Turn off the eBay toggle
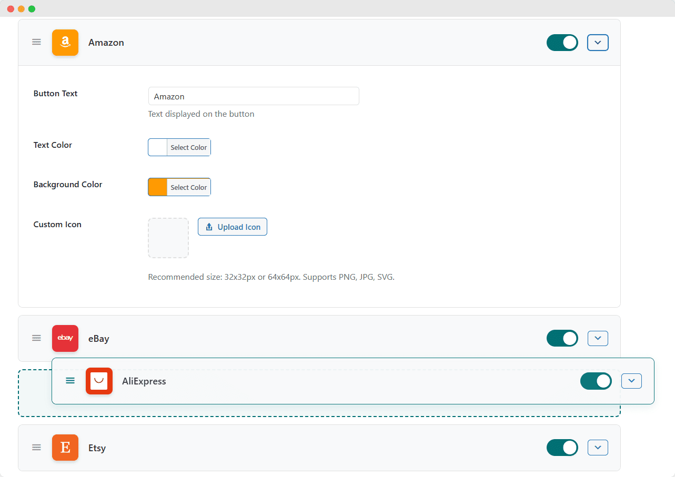This screenshot has height=477, width=675. click(x=562, y=338)
